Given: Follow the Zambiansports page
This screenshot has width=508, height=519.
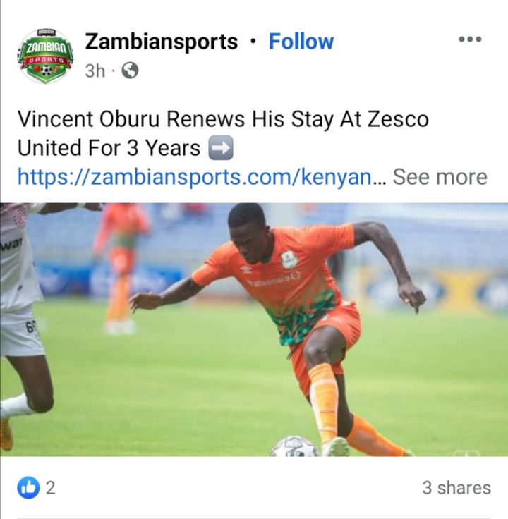Looking at the screenshot, I should point(301,42).
